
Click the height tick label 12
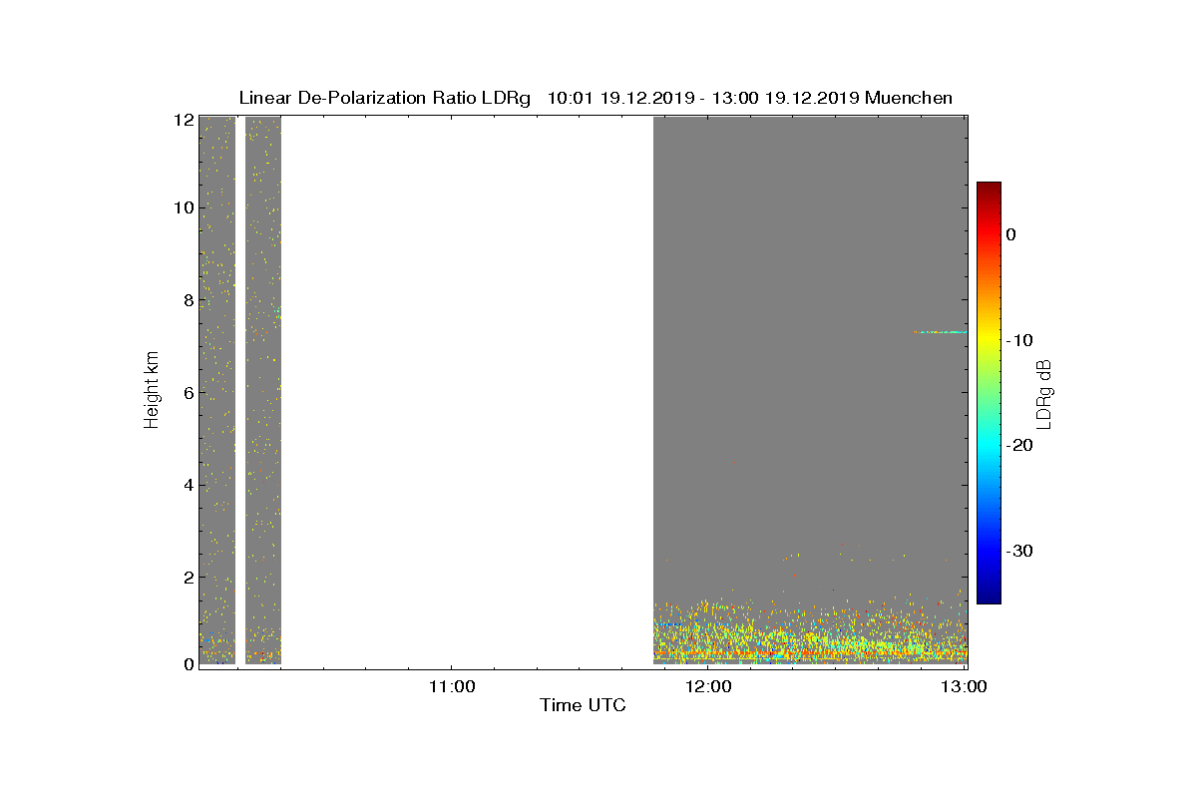[x=182, y=119]
